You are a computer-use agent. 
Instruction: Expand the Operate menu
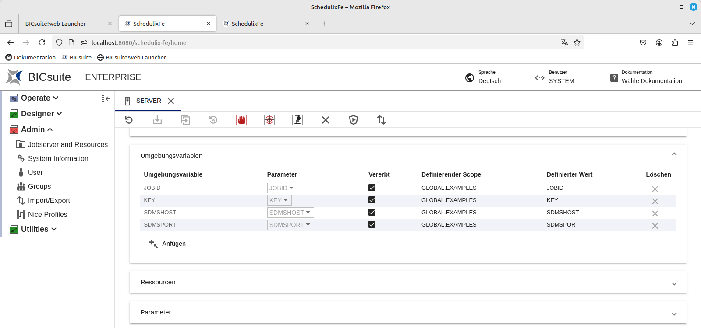34,98
